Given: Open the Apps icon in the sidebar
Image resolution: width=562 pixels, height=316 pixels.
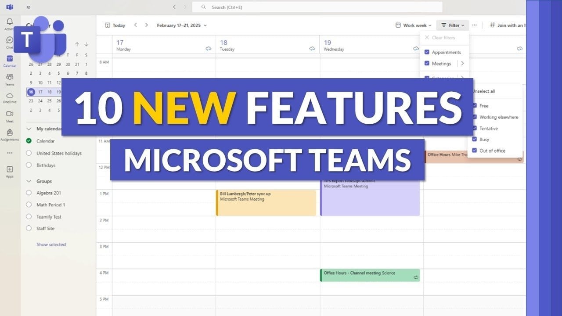Looking at the screenshot, I should (10, 170).
